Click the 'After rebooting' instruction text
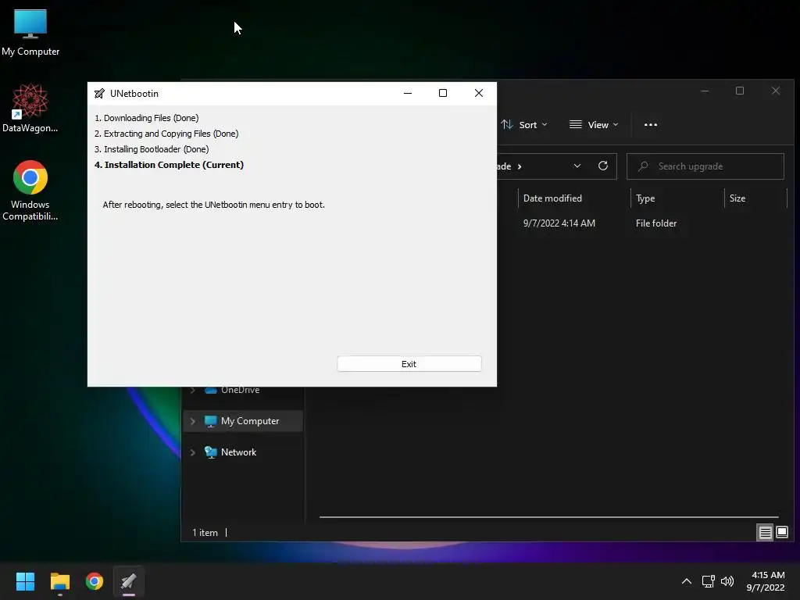800x600 pixels. point(214,205)
